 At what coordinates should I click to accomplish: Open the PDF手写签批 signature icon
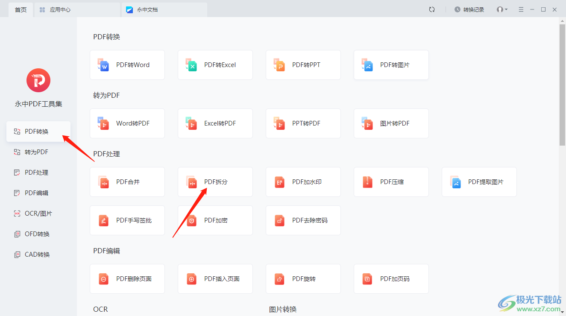point(103,220)
